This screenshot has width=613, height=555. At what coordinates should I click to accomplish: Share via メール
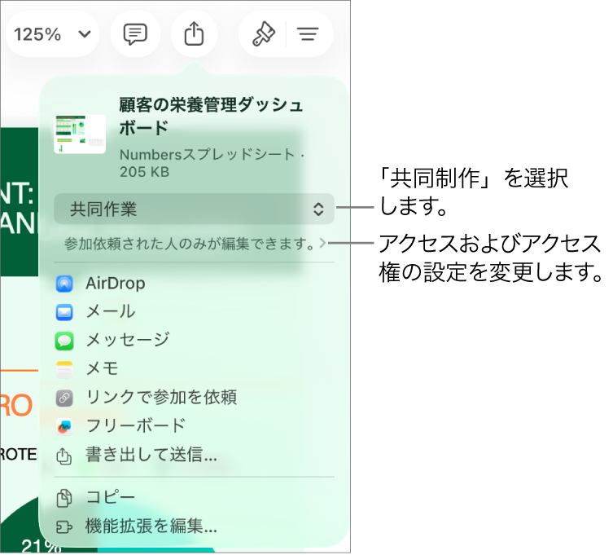(x=111, y=312)
